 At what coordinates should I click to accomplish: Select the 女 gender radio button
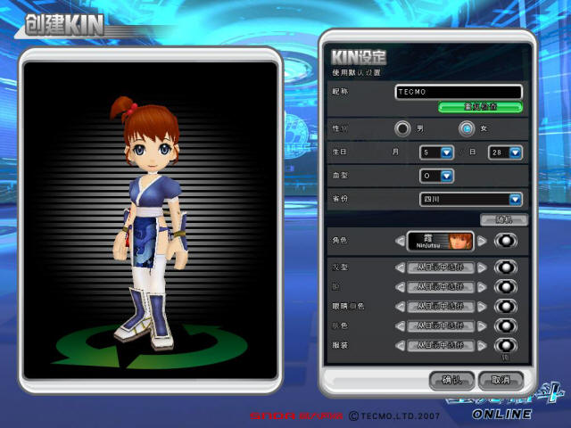467,128
